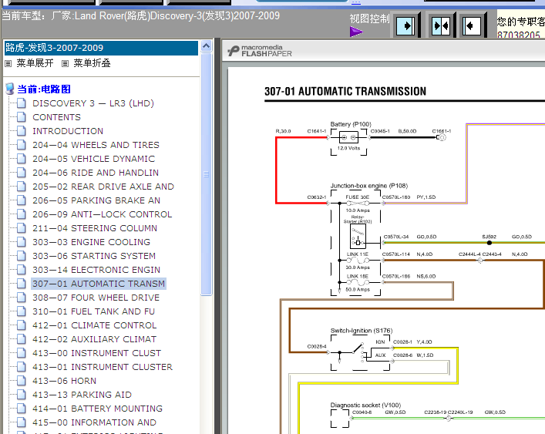Viewport: 545px width, 434px height.
Task: Open 211—04 STEERING COLUMN
Action: (x=95, y=228)
